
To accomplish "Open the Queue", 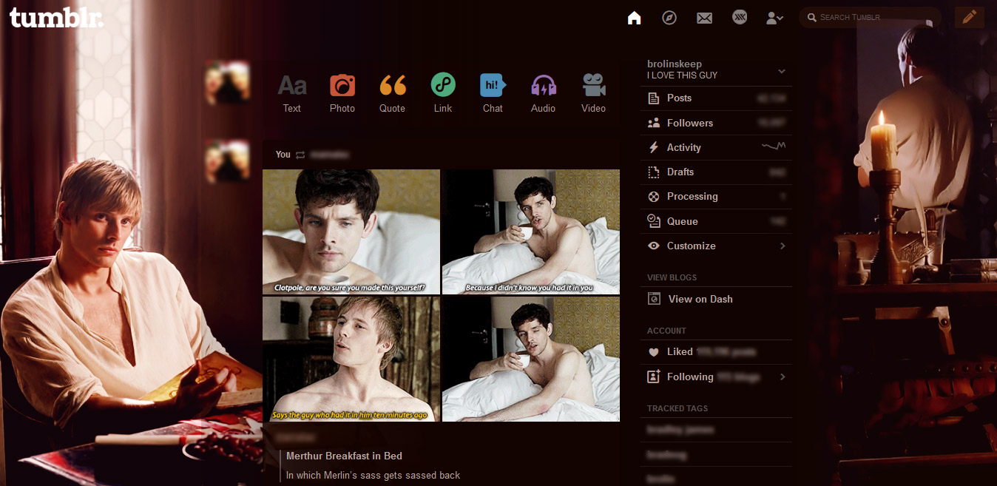I will point(716,221).
